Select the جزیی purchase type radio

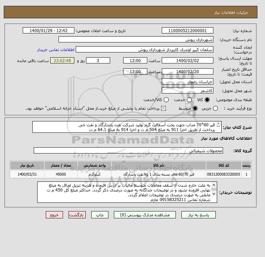[215, 108]
